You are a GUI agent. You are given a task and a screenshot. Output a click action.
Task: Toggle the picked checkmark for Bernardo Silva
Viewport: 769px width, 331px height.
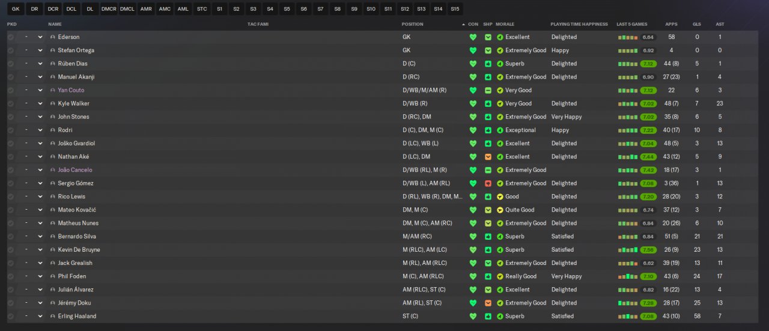point(11,237)
